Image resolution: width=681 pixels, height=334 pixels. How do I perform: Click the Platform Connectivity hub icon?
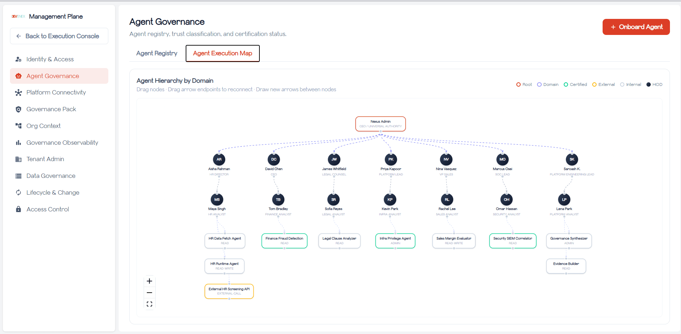click(x=19, y=93)
